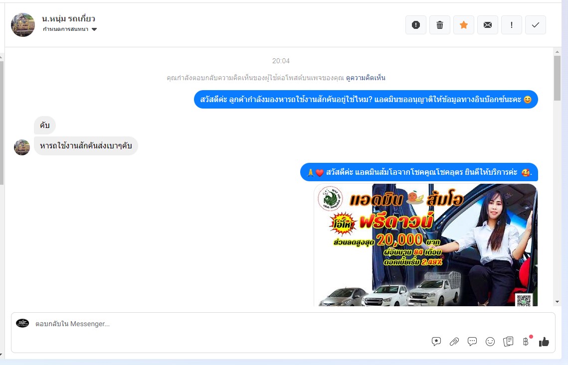This screenshot has width=568, height=365.
Task: Attach a file with paperclip icon
Action: pos(454,342)
